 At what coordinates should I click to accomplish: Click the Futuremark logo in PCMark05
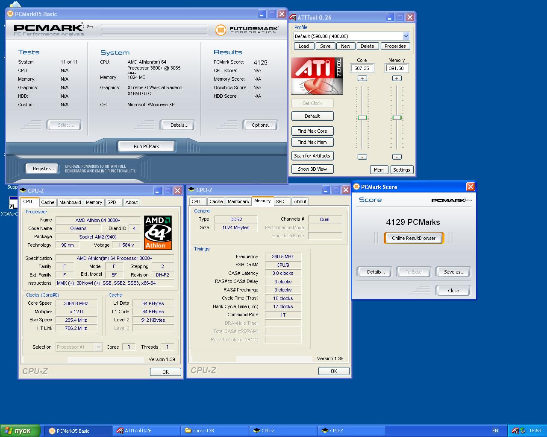(247, 29)
